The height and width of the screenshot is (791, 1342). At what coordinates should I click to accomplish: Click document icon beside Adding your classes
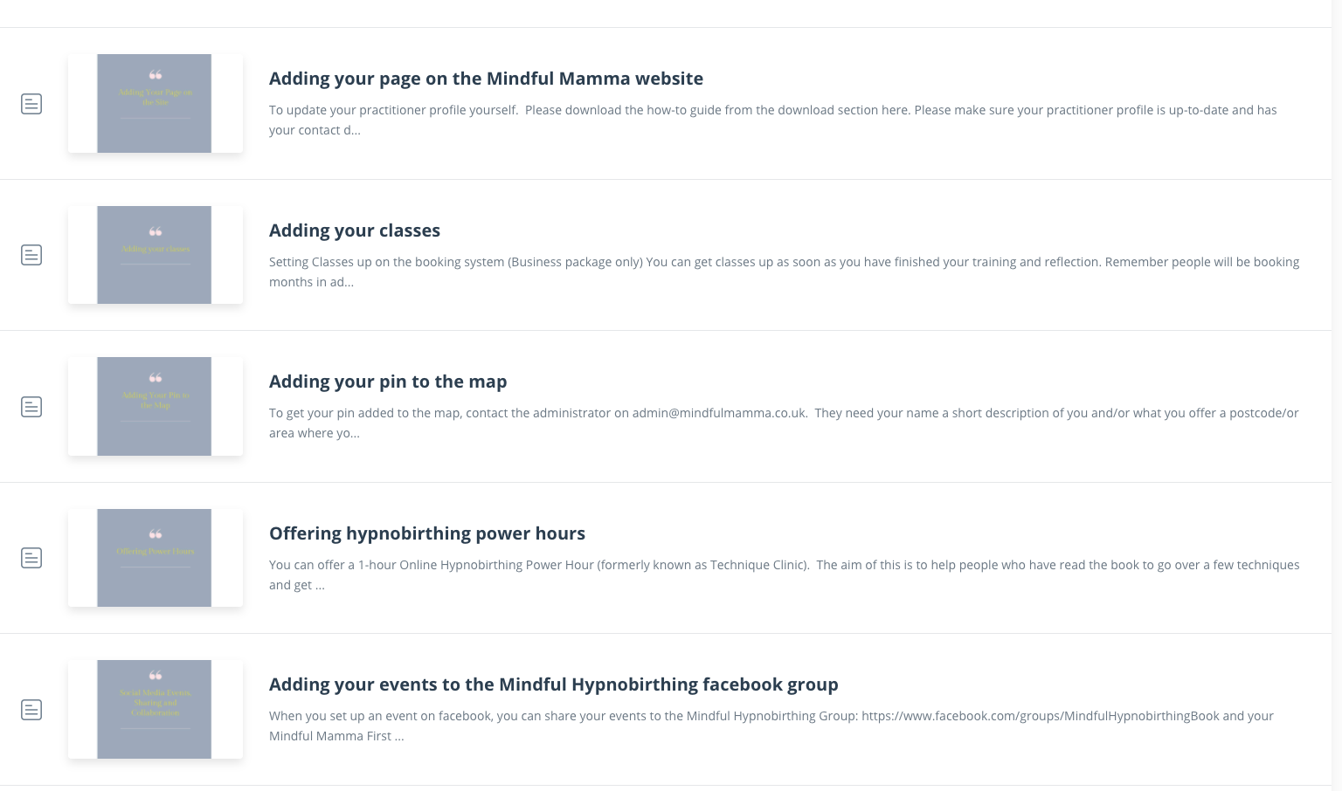pyautogui.click(x=31, y=255)
